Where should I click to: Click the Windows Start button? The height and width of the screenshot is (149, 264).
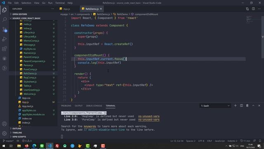tap(4, 146)
